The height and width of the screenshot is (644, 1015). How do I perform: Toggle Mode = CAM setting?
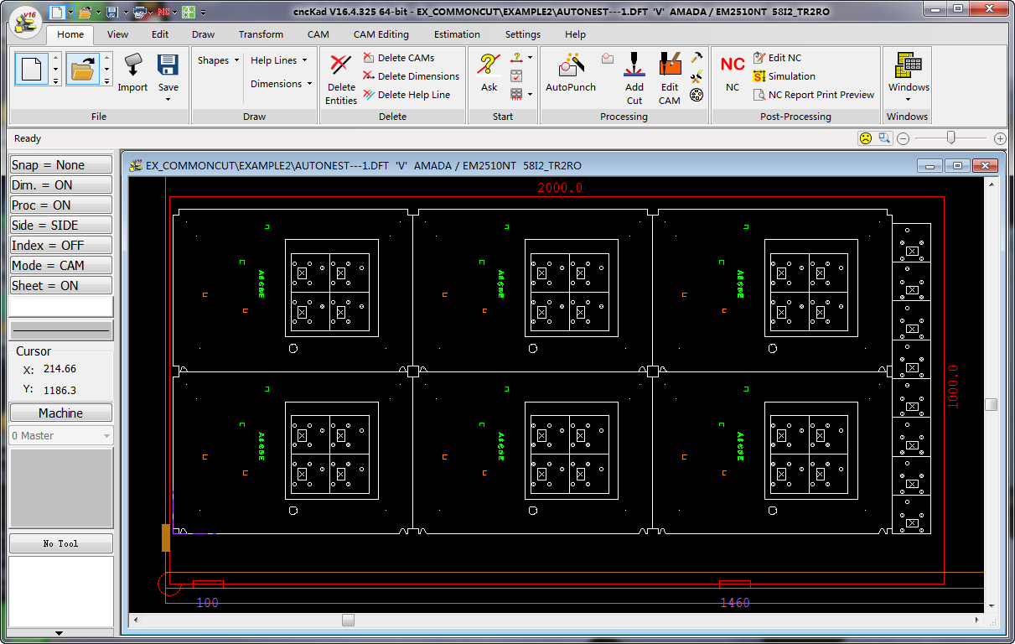pos(60,266)
